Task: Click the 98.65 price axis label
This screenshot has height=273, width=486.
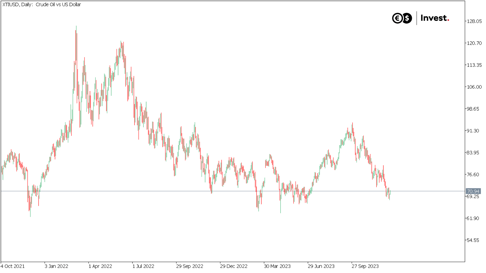Action: [x=473, y=109]
